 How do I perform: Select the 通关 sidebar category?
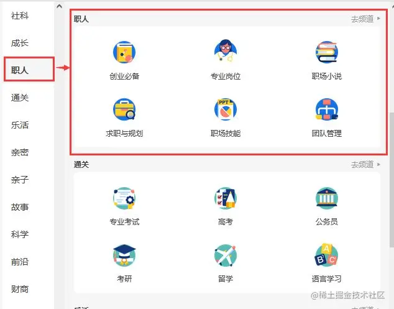coord(20,98)
